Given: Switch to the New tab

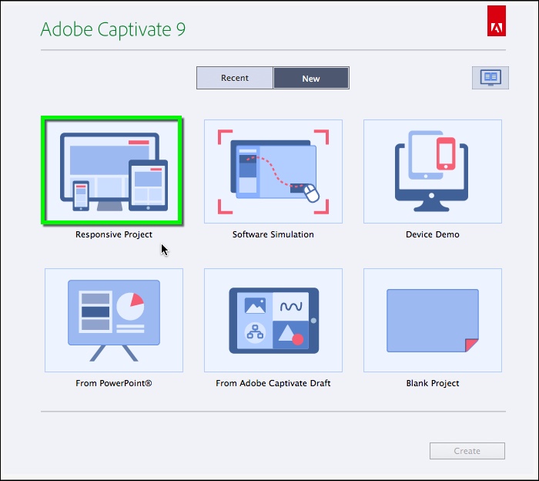Looking at the screenshot, I should (311, 78).
